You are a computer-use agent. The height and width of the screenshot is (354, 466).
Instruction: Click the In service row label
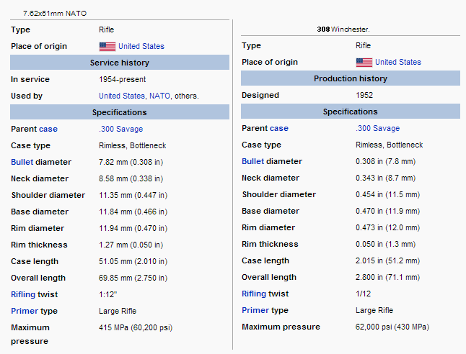[x=30, y=79]
